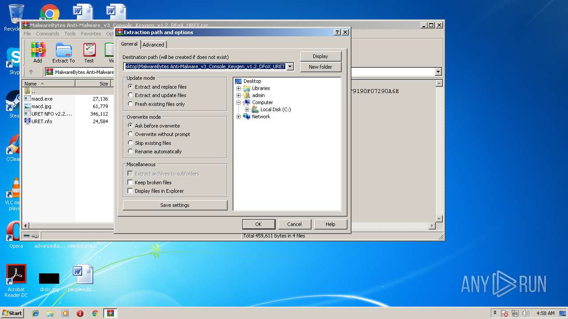Click horizontal scrollbar left arrow in file list
Viewport: 568px width, 319px height.
[x=26, y=226]
